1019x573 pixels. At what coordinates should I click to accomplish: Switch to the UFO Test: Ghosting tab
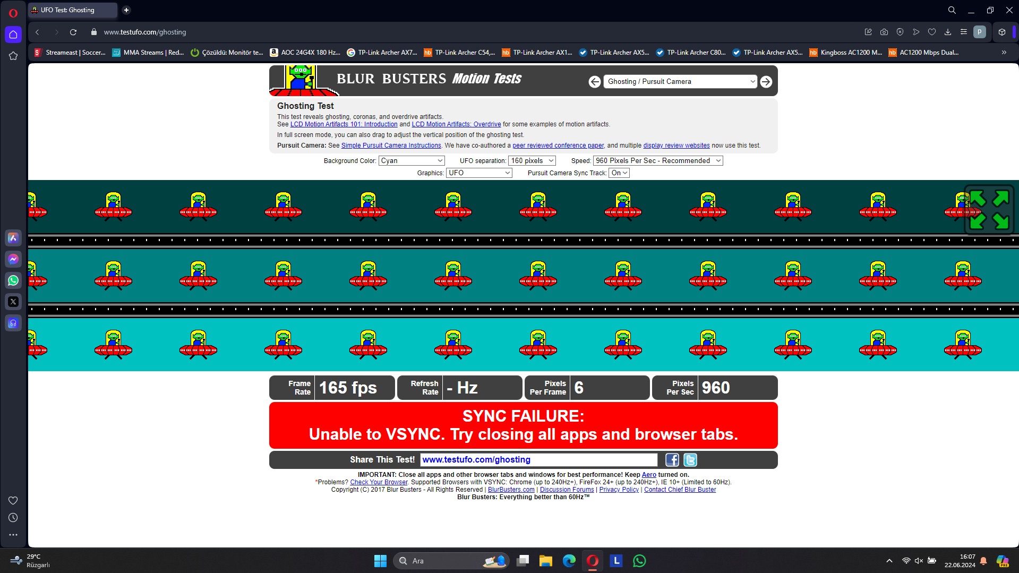[x=73, y=10]
